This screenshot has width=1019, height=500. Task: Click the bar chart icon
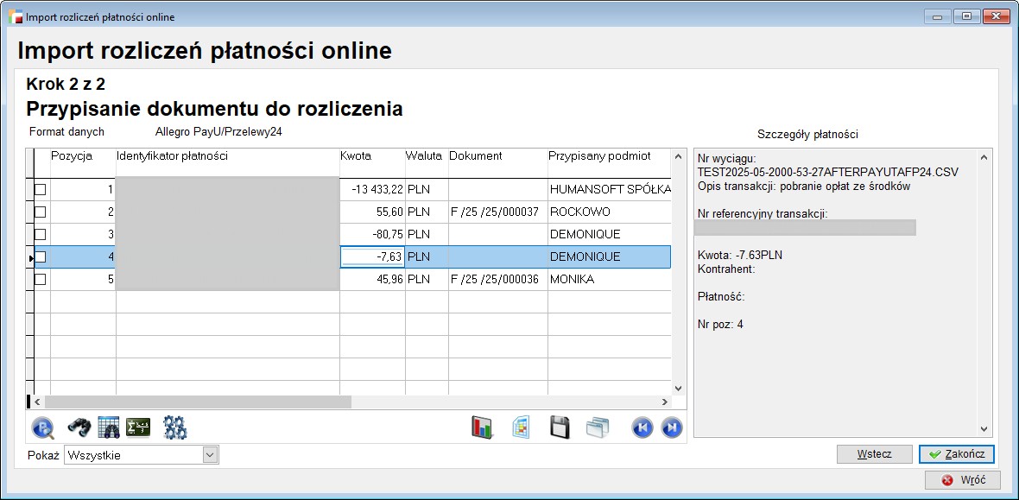point(482,427)
